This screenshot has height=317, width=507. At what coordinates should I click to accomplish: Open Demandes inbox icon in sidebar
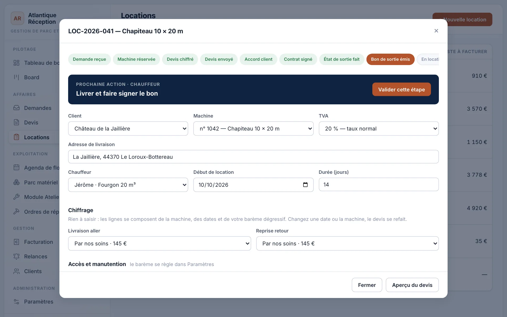point(16,108)
